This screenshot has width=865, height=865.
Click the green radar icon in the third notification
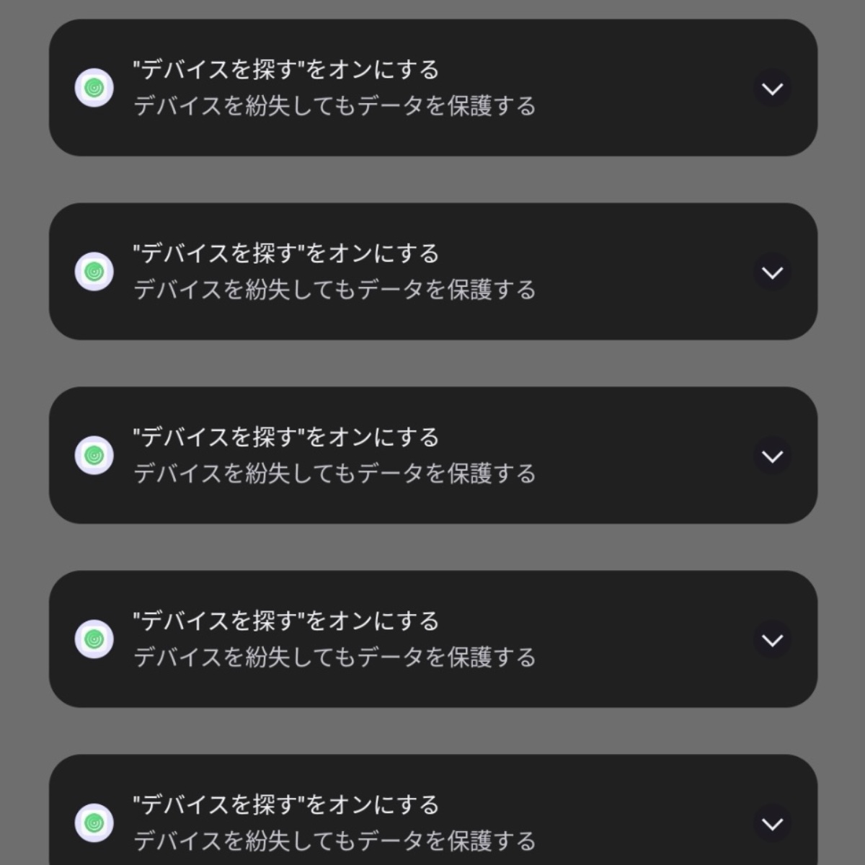point(94,456)
